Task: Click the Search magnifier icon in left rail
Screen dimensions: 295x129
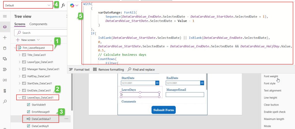Action: pyautogui.click(x=5, y=102)
